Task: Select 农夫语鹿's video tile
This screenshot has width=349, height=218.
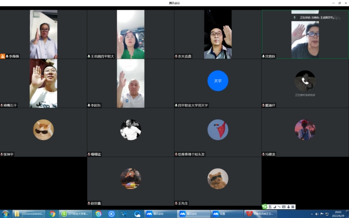Action: pos(218,34)
